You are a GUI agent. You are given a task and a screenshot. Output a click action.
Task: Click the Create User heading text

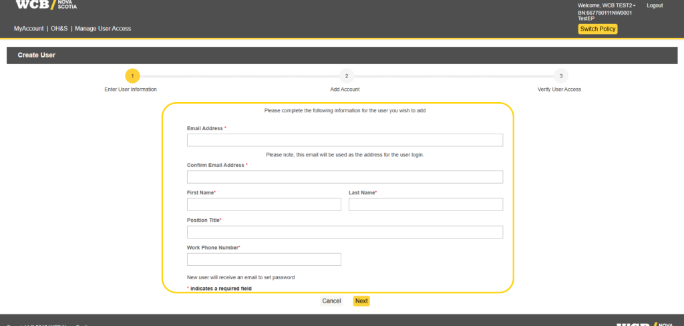point(37,55)
